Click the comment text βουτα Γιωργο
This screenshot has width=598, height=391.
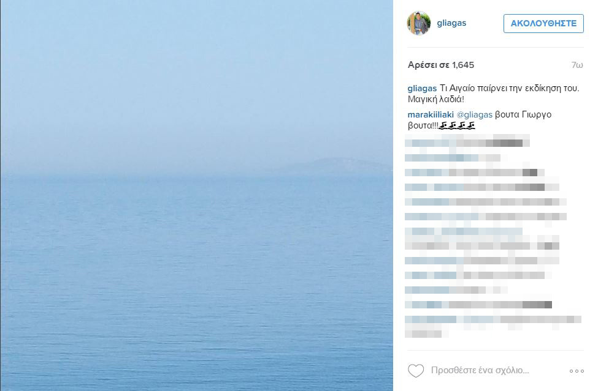523,114
